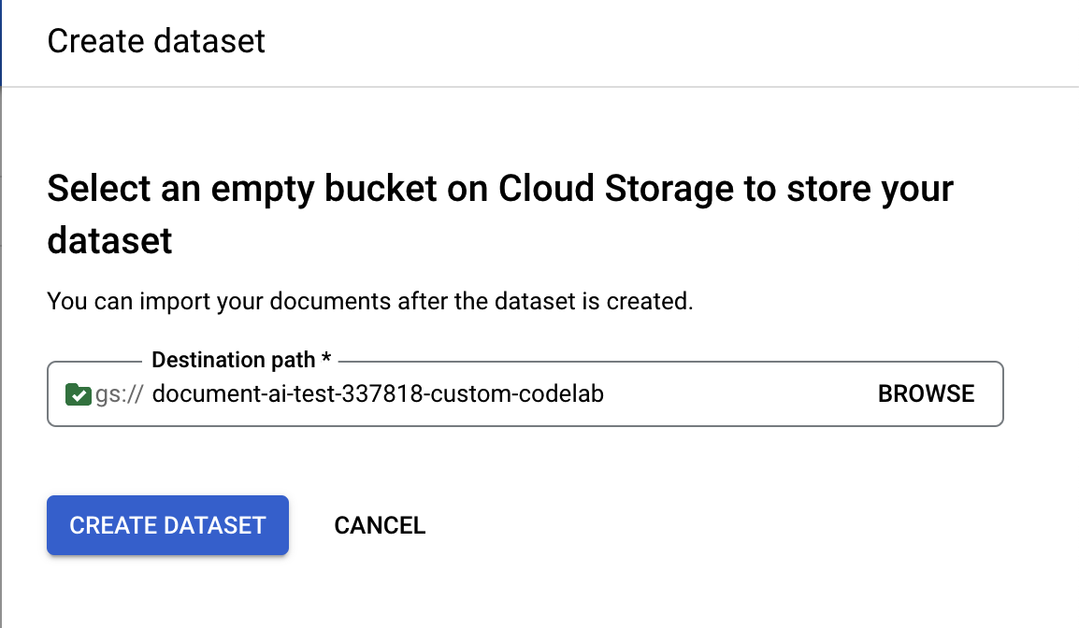This screenshot has height=628, width=1079.
Task: Click the blue CREATE DATASET action
Action: pyautogui.click(x=167, y=525)
